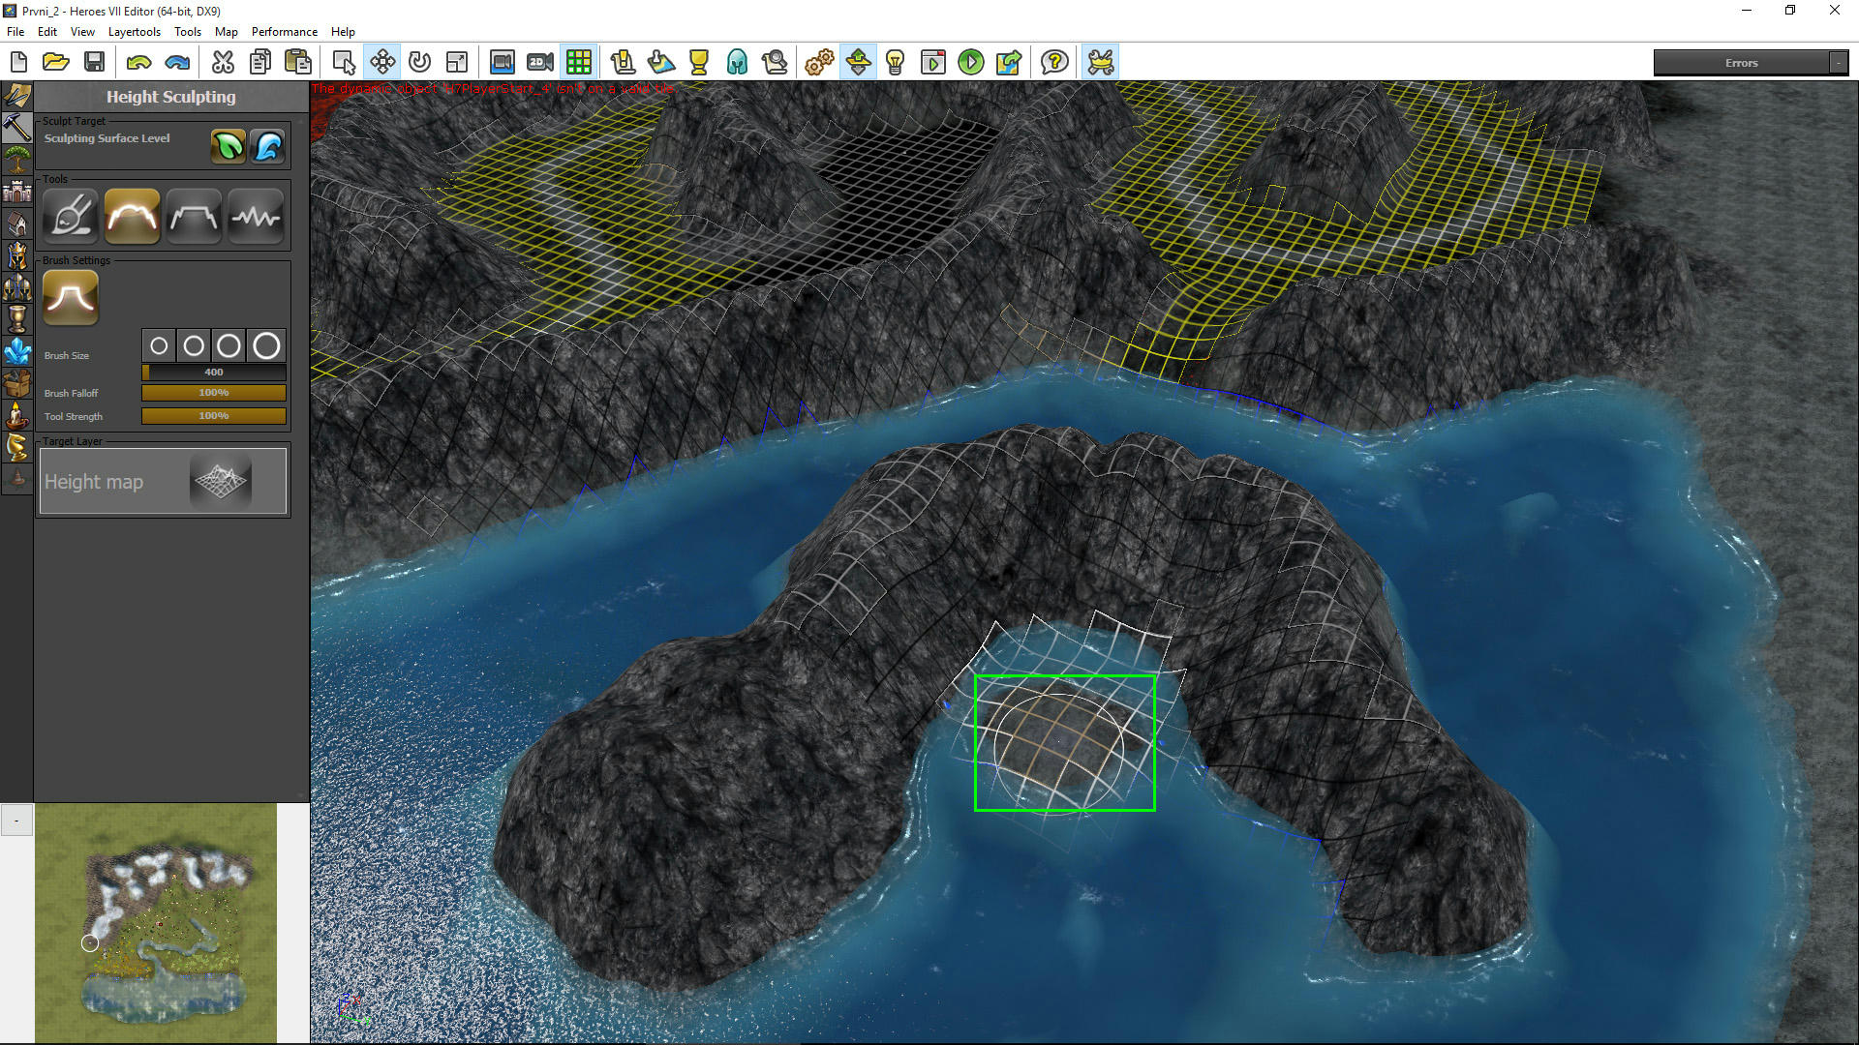The image size is (1859, 1045).
Task: Click the light bulb toolbar icon
Action: [x=896, y=63]
